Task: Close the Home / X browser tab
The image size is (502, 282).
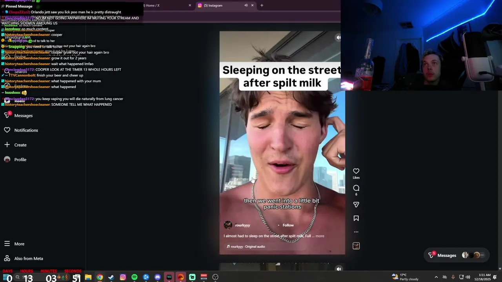Action: (190, 5)
